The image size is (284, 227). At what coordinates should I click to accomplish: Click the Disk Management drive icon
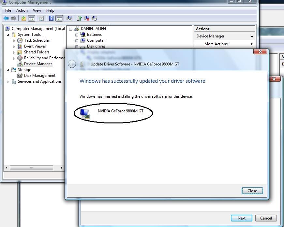pos(20,76)
